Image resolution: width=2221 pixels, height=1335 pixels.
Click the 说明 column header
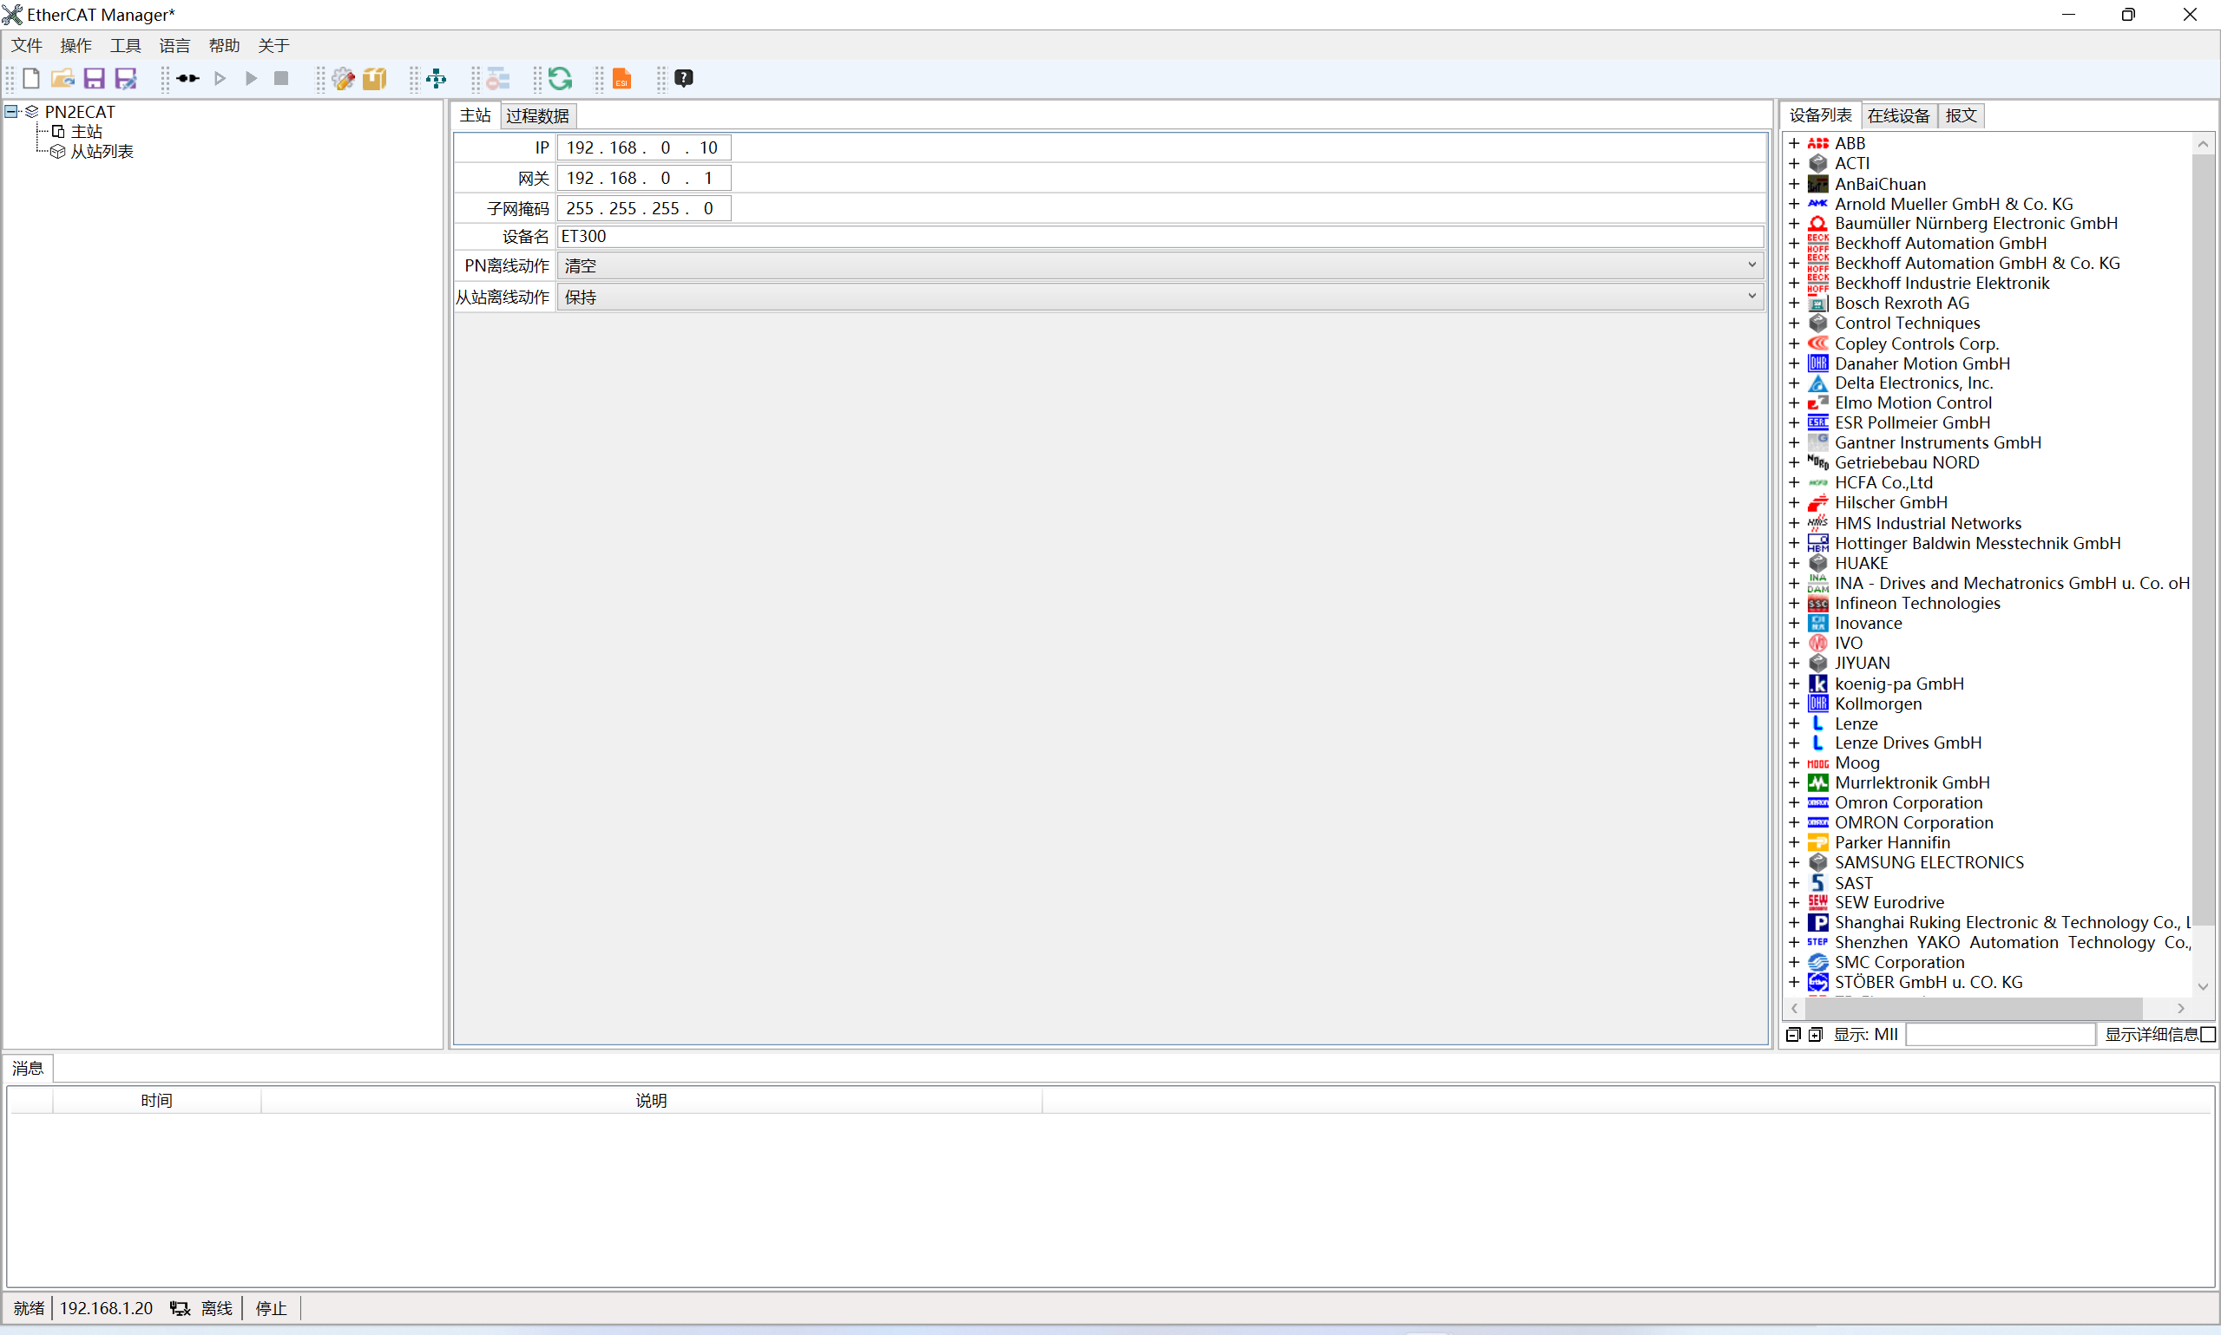pyautogui.click(x=652, y=1100)
